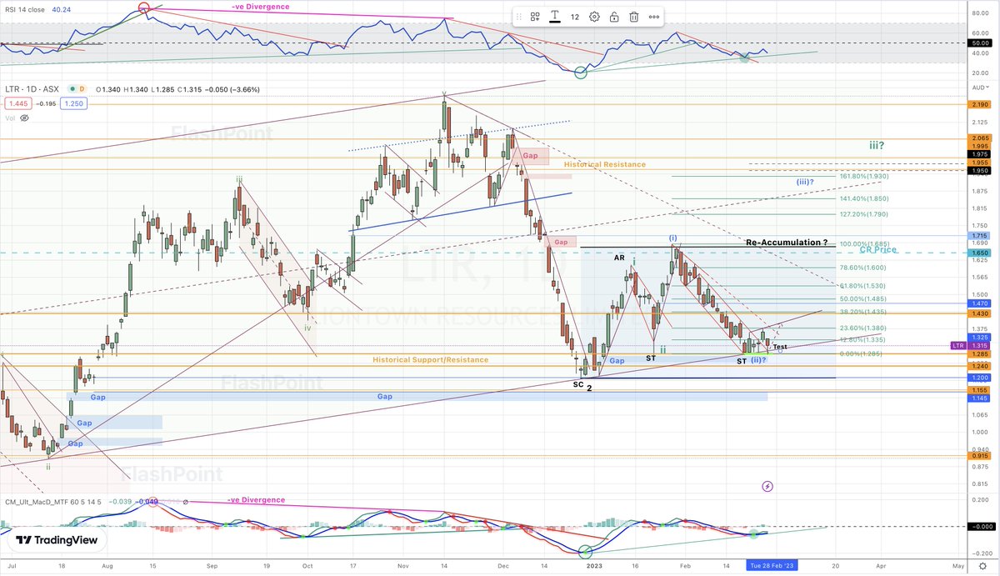Toggle Vol indicator visibility eye icon
Image resolution: width=1000 pixels, height=576 pixels.
tap(24, 118)
